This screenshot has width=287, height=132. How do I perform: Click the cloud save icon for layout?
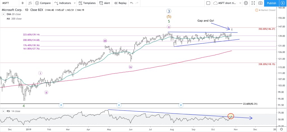[x=216, y=3]
